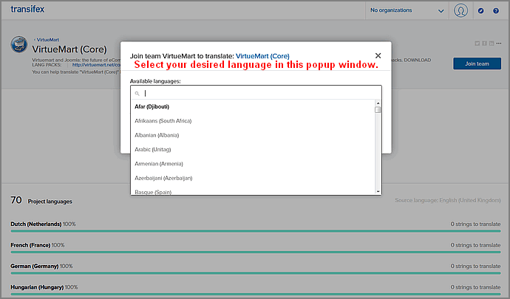This screenshot has width=510, height=299.
Task: Share project via LinkedIn icon
Action: point(492,44)
